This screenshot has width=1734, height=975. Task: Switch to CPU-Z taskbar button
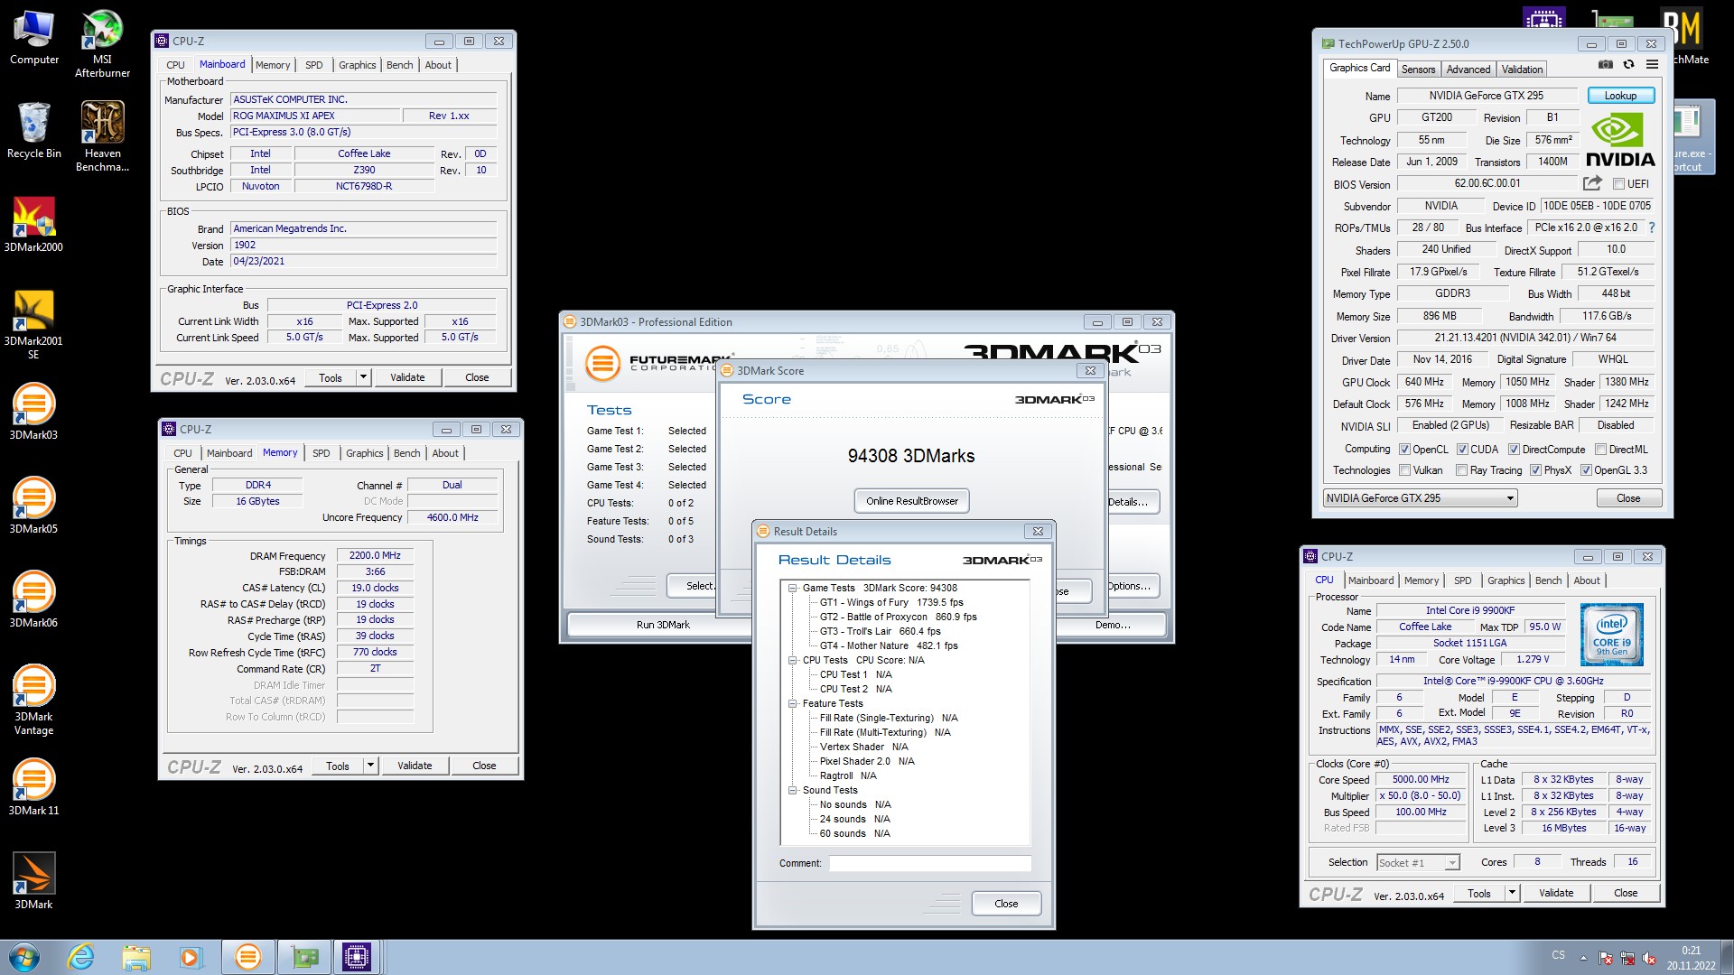coord(356,957)
